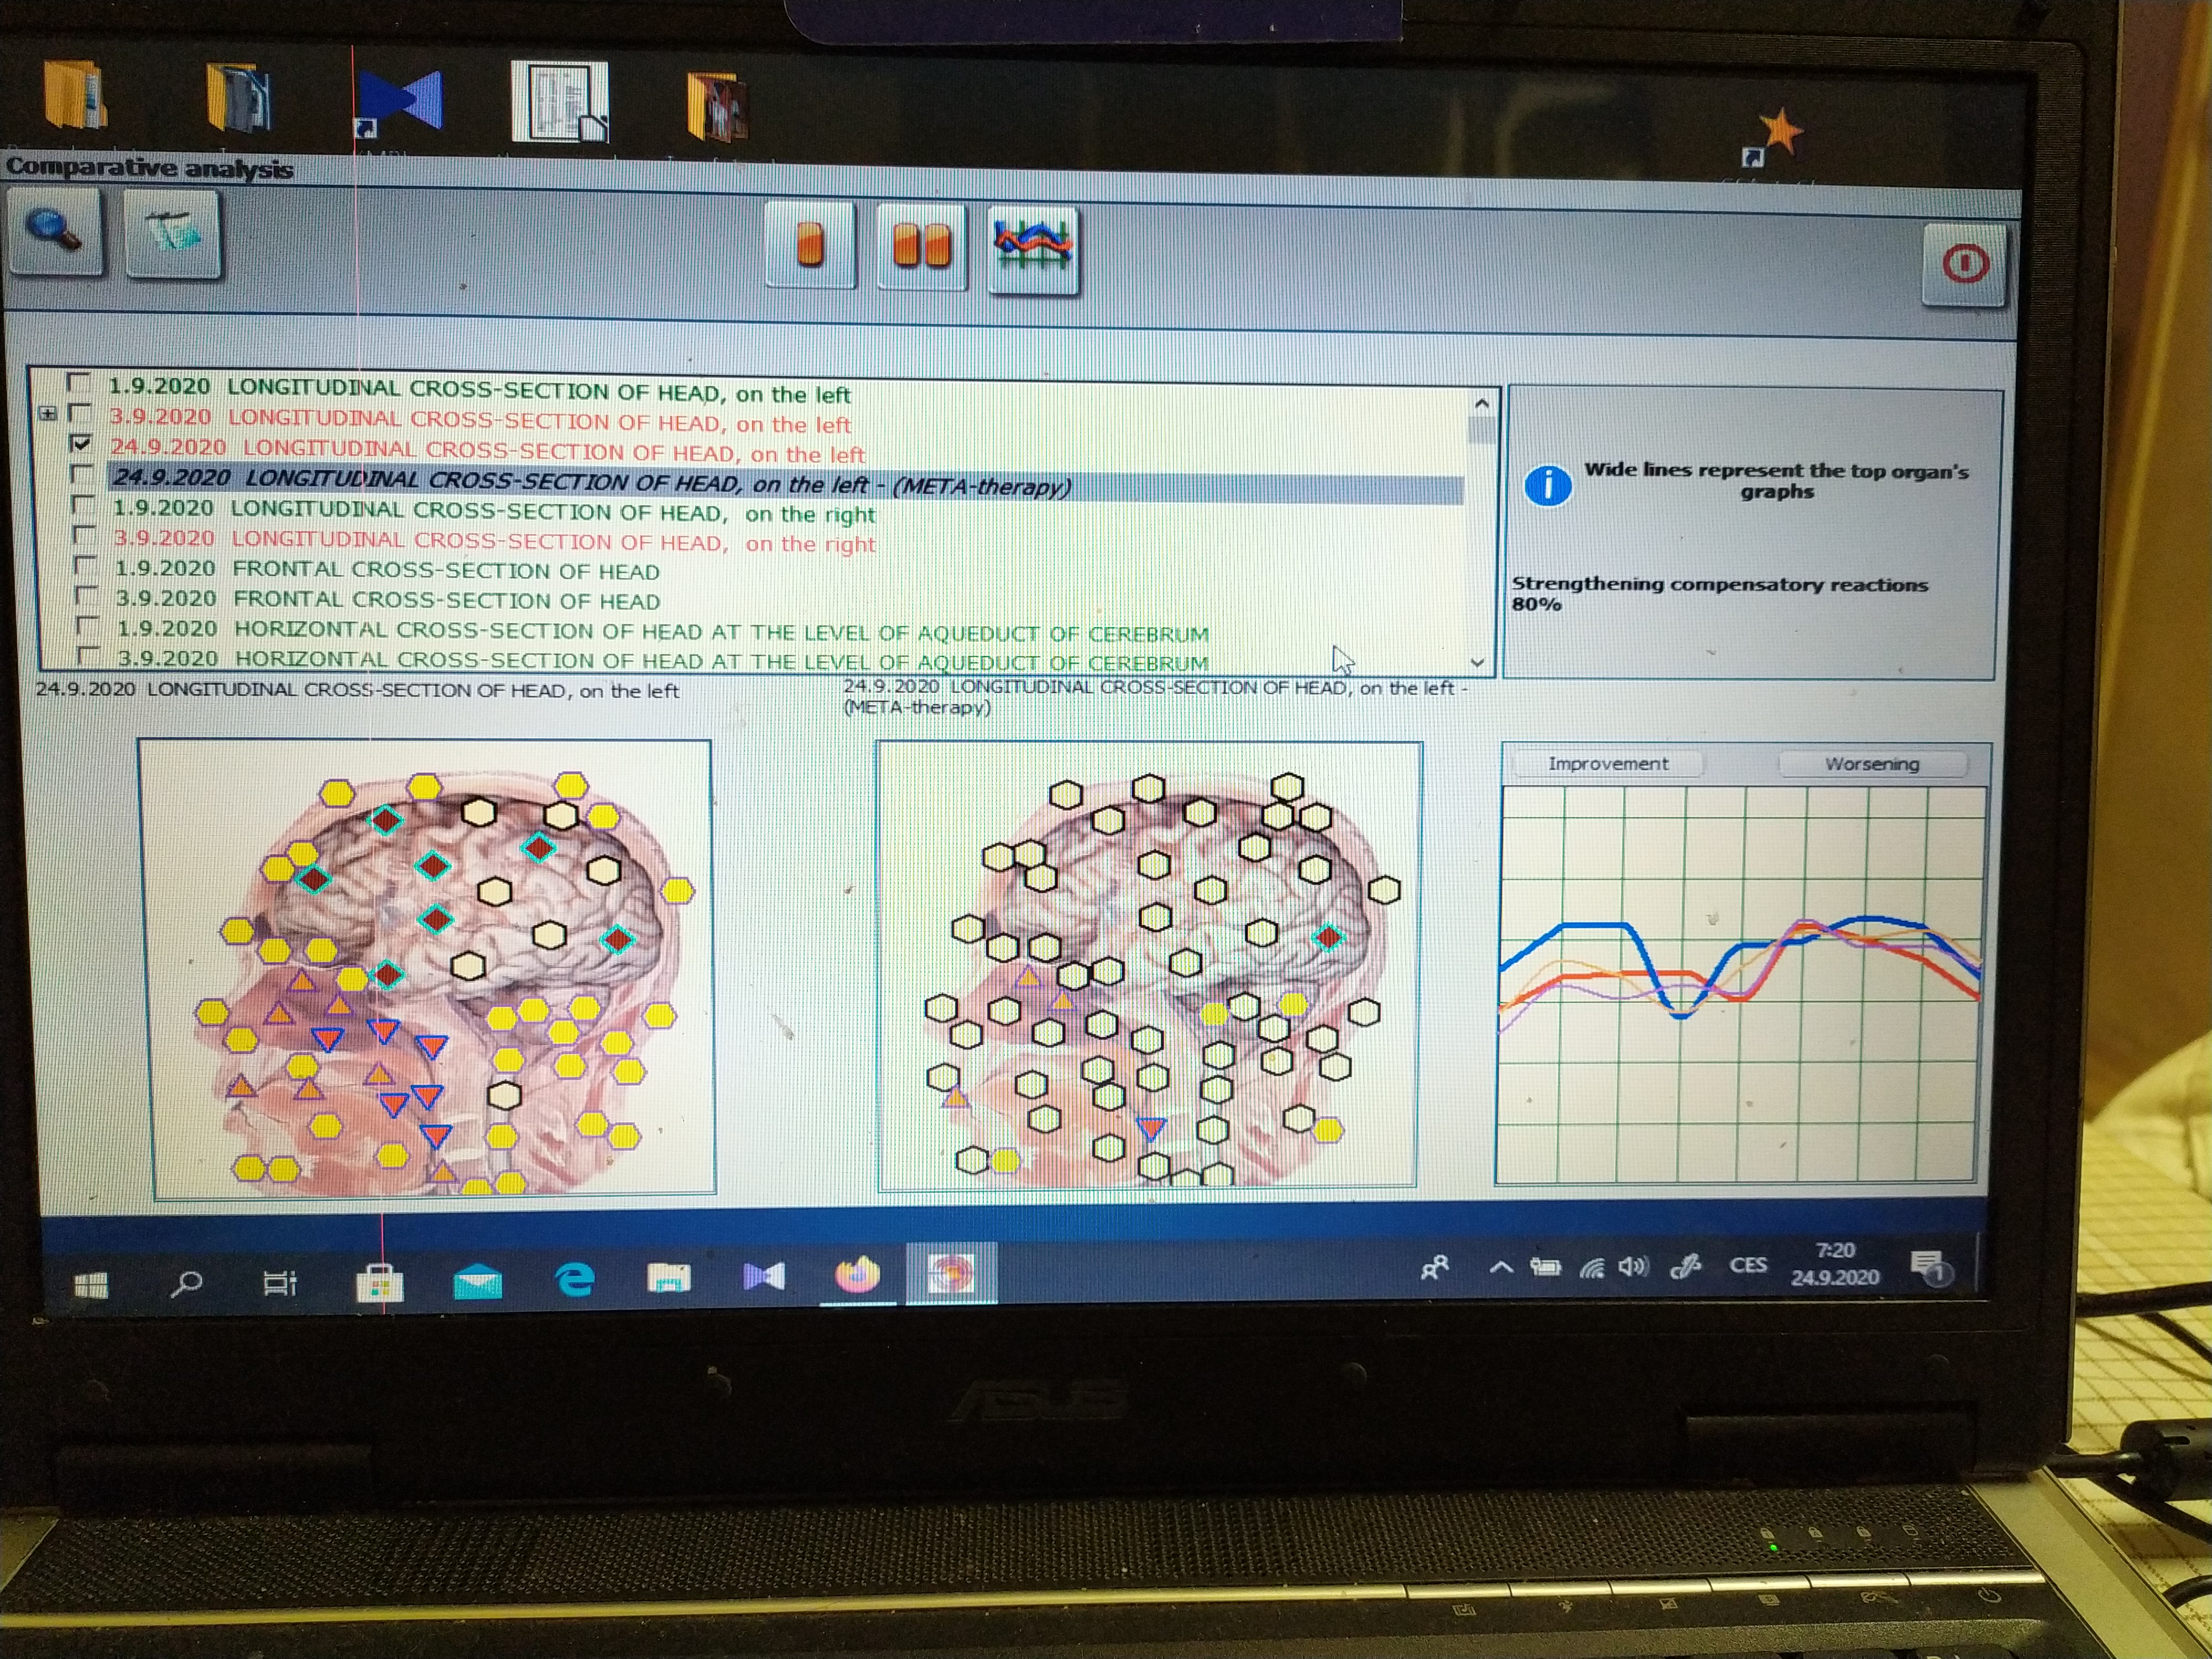Click the battery status tray icon
Image resolution: width=2212 pixels, height=1659 pixels.
click(1545, 1268)
